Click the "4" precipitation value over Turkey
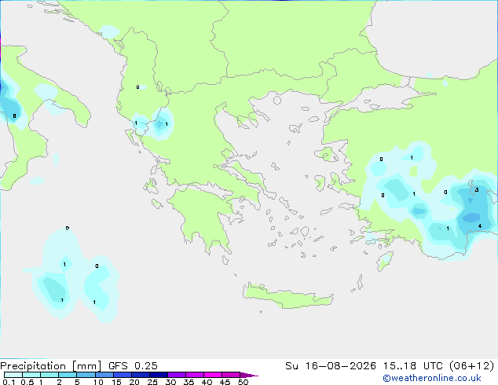The image size is (498, 385). (480, 225)
